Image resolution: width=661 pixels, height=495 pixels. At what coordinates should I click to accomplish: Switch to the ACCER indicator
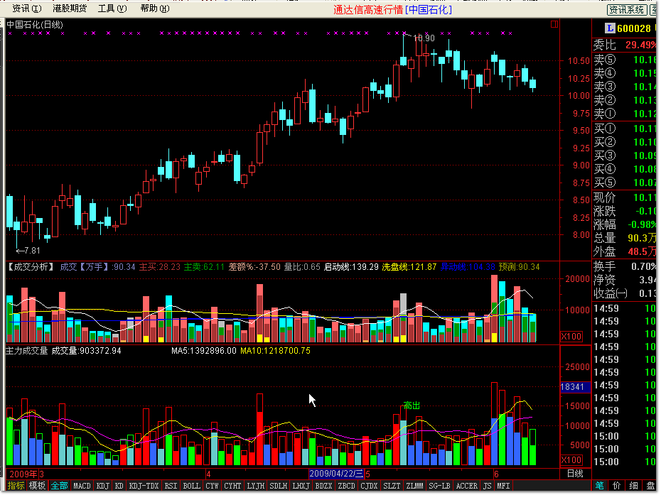click(467, 486)
